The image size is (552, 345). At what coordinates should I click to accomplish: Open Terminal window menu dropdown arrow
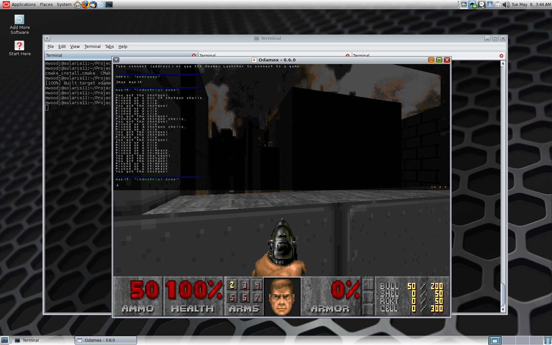point(47,38)
